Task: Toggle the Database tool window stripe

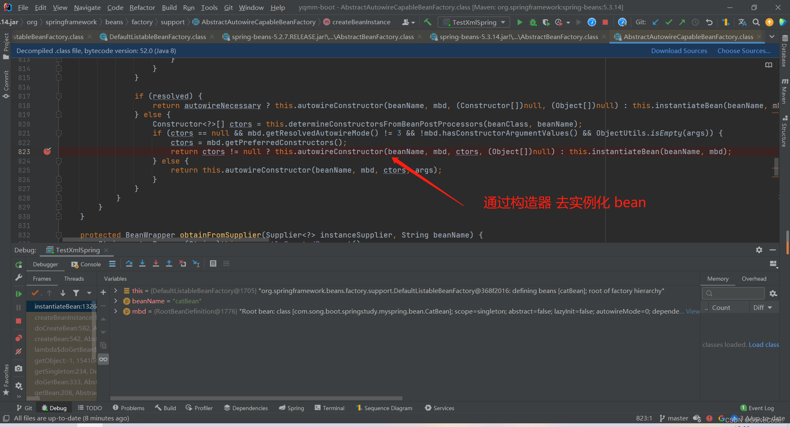Action: [x=785, y=51]
